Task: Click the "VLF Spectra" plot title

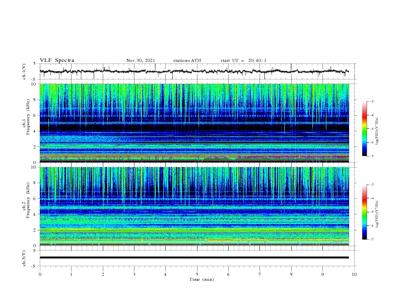Action: pyautogui.click(x=57, y=60)
